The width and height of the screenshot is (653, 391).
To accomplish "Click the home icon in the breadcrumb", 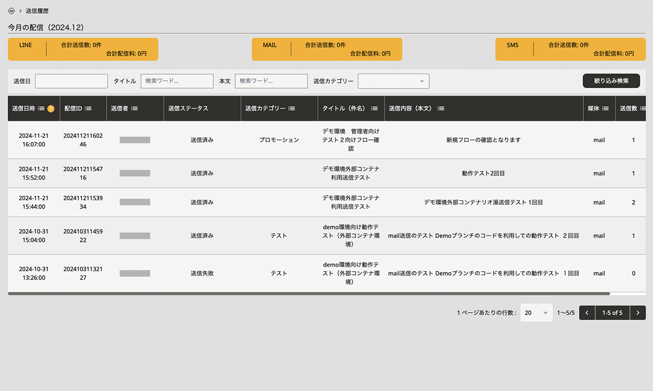I will [x=11, y=11].
